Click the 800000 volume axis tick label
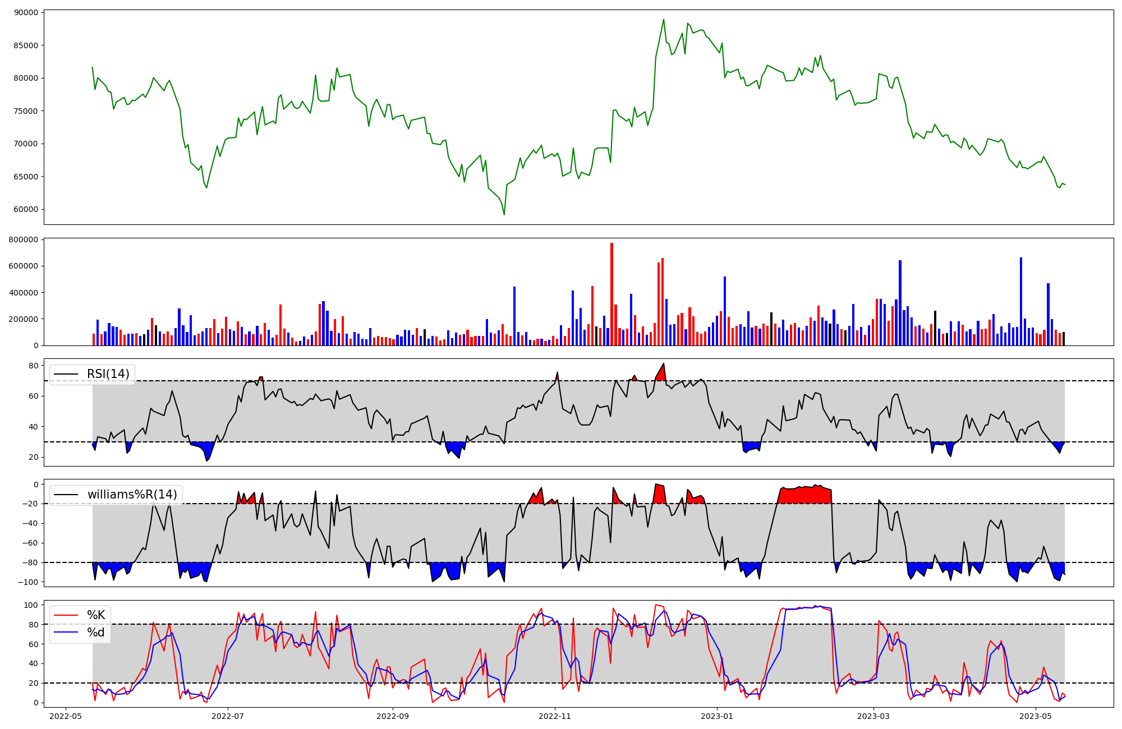1122x729 pixels. [22, 239]
